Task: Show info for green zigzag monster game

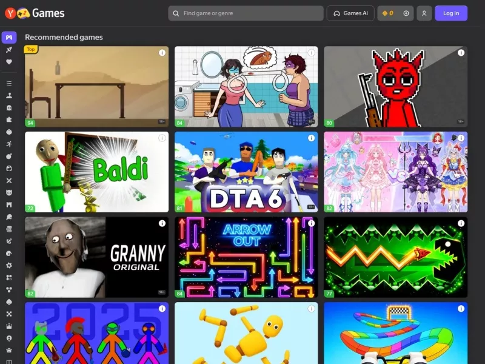Action: click(461, 223)
